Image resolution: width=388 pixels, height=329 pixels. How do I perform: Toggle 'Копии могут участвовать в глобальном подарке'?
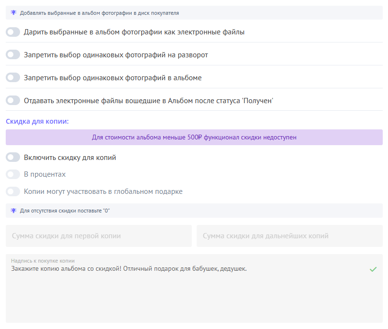click(13, 191)
